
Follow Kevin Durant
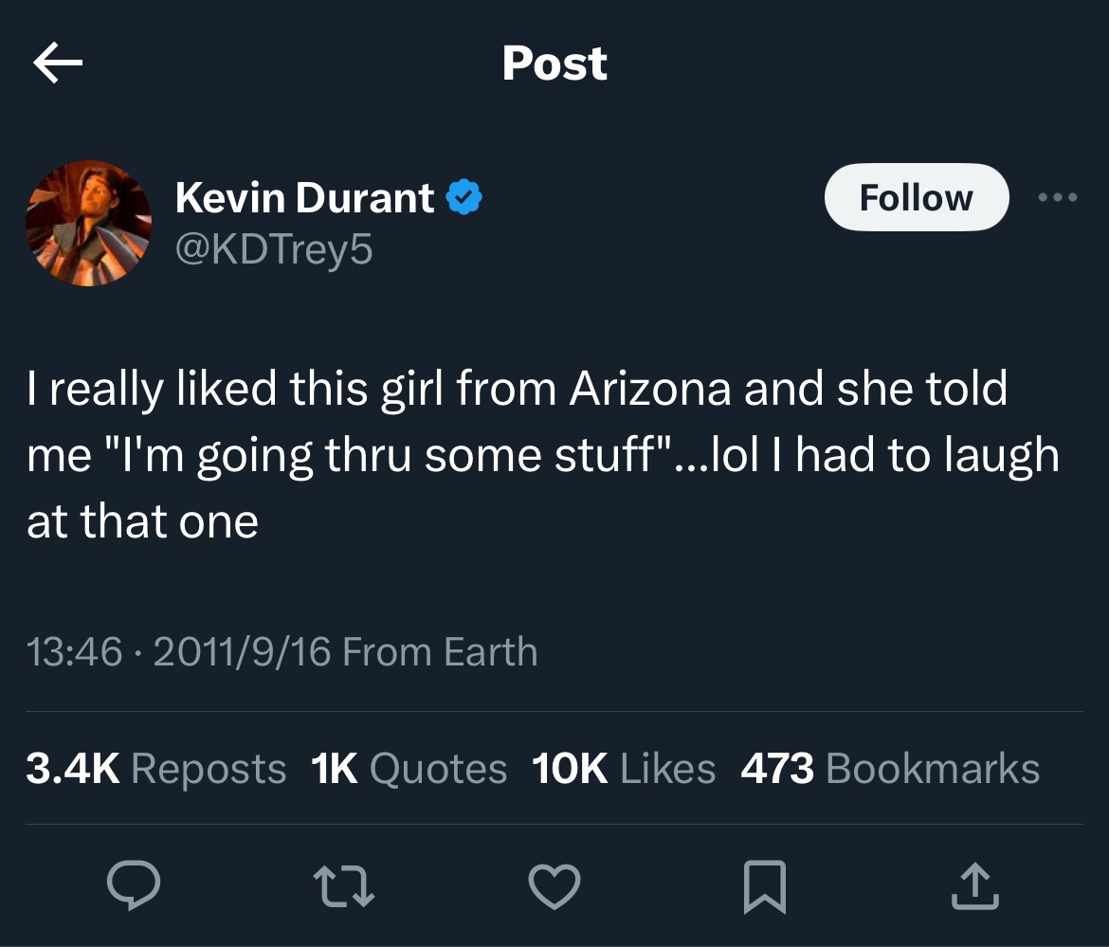pos(917,197)
